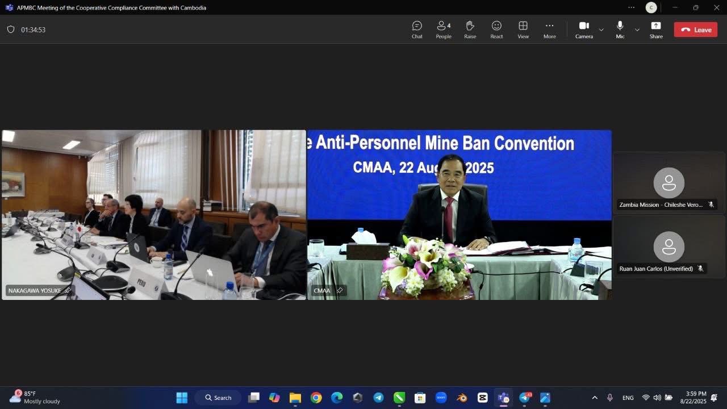Raise your hand in the meeting
Screen dimensions: 727x409
[470, 30]
